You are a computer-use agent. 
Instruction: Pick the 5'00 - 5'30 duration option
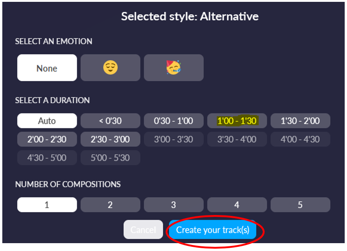point(110,158)
